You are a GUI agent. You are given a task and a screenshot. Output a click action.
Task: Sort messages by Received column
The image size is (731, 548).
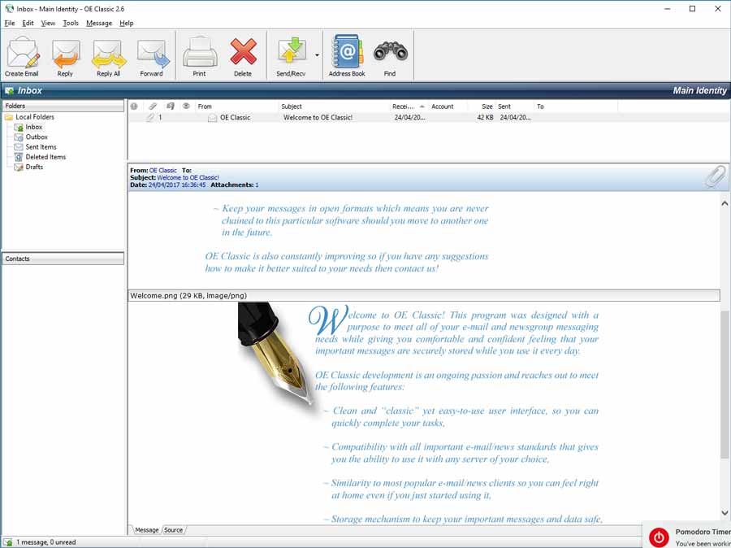409,107
